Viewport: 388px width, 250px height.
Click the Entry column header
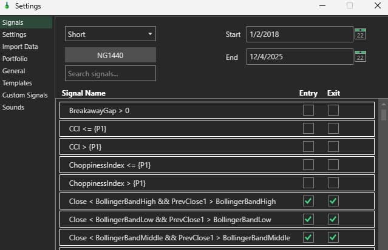tap(308, 93)
